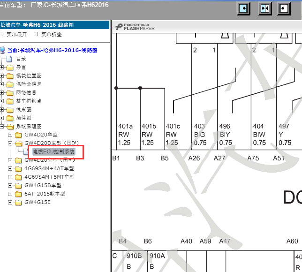Select the 导言 tree label

pyautogui.click(x=21, y=67)
